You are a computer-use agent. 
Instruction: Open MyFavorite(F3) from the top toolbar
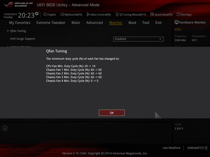[x=71, y=14]
